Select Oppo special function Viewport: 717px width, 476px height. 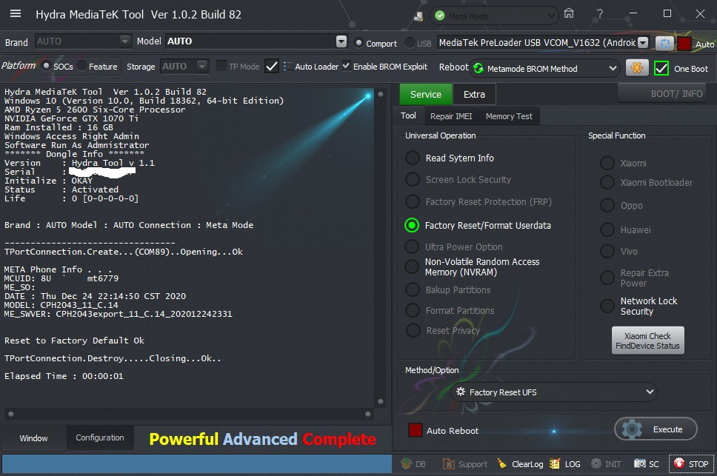(607, 205)
